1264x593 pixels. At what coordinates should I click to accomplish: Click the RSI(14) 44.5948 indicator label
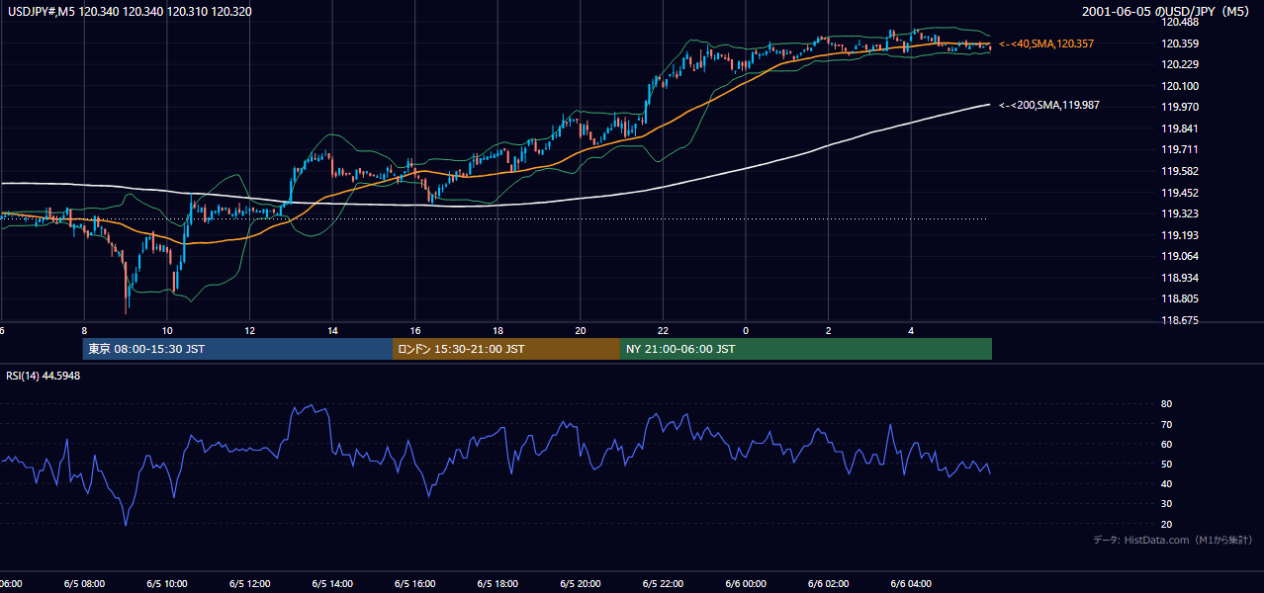click(x=44, y=376)
